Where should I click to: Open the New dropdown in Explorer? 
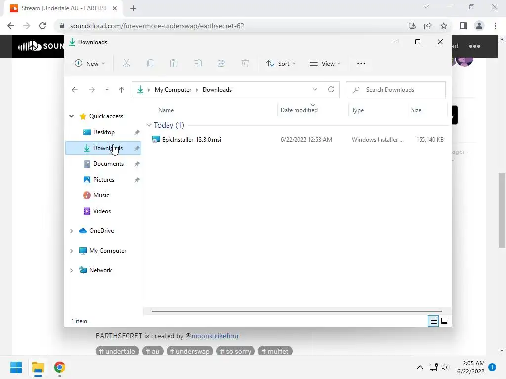(90, 64)
